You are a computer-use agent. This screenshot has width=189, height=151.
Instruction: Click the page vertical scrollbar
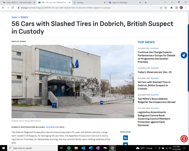[188, 58]
